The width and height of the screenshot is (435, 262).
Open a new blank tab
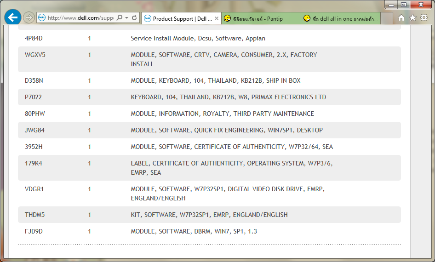[387, 18]
